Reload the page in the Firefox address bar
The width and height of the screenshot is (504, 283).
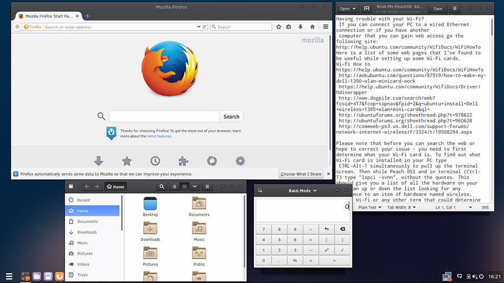click(x=204, y=27)
